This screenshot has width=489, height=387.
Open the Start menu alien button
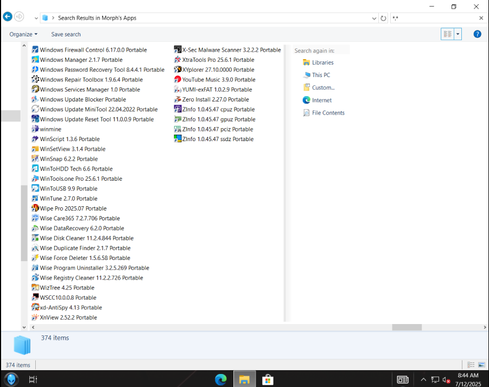tap(11, 379)
